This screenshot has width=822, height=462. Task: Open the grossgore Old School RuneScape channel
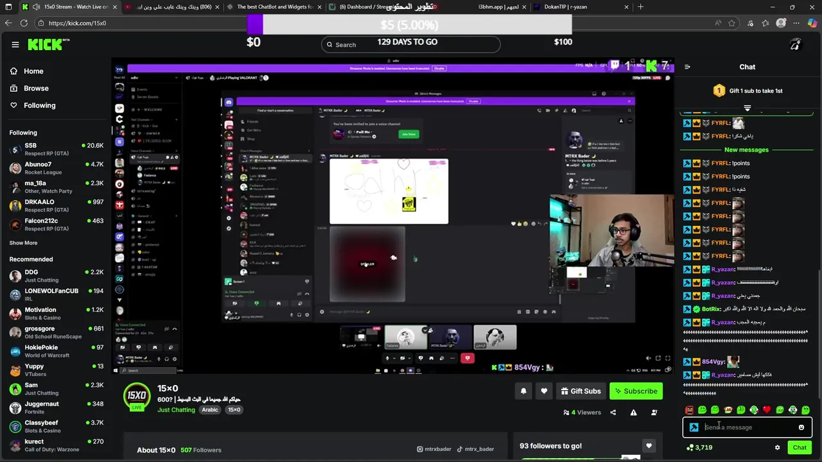coord(57,332)
